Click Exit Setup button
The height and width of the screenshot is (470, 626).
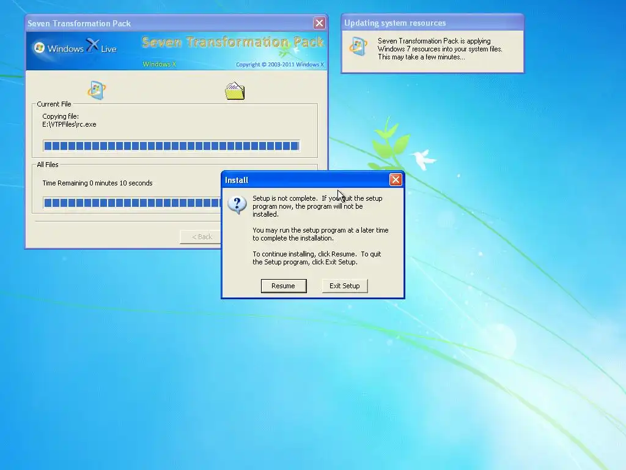[345, 286]
